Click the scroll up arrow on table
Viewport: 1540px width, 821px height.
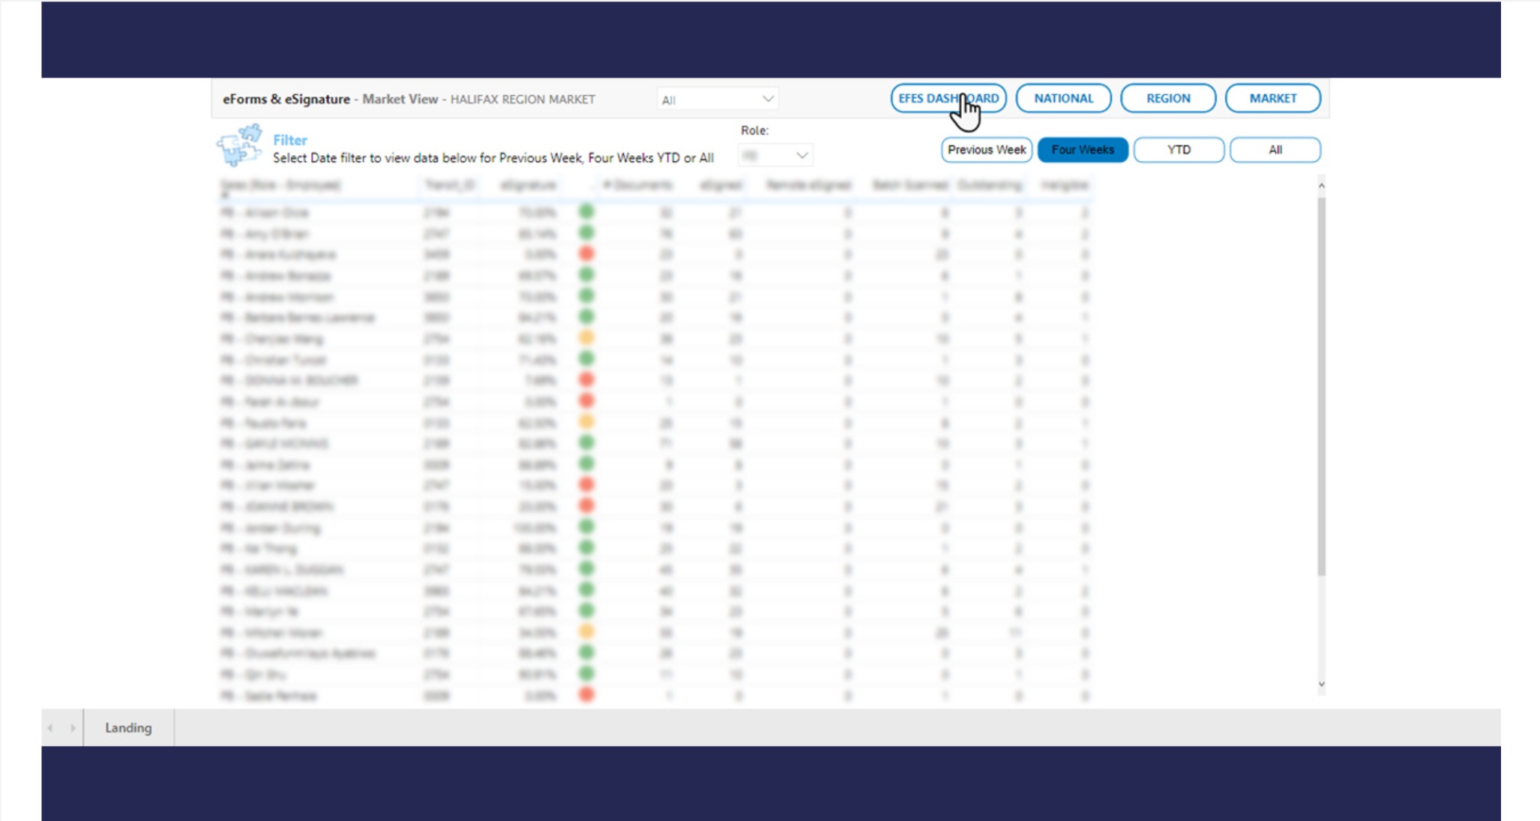pyautogui.click(x=1321, y=185)
